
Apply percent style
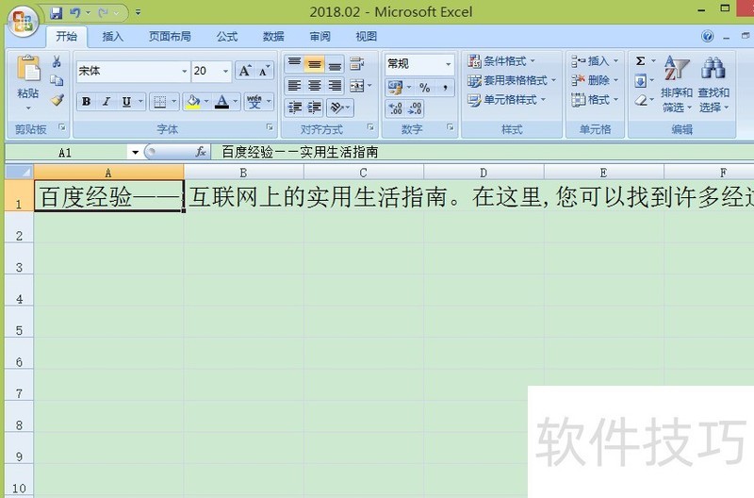425,88
